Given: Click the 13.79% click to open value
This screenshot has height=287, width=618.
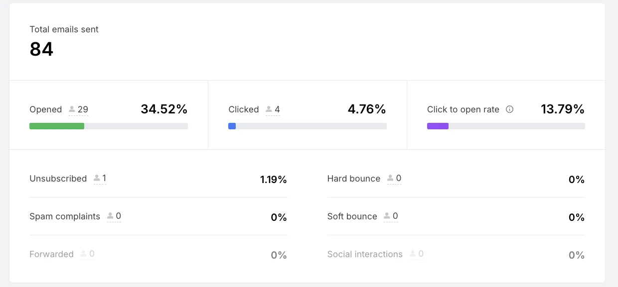Looking at the screenshot, I should coord(562,109).
